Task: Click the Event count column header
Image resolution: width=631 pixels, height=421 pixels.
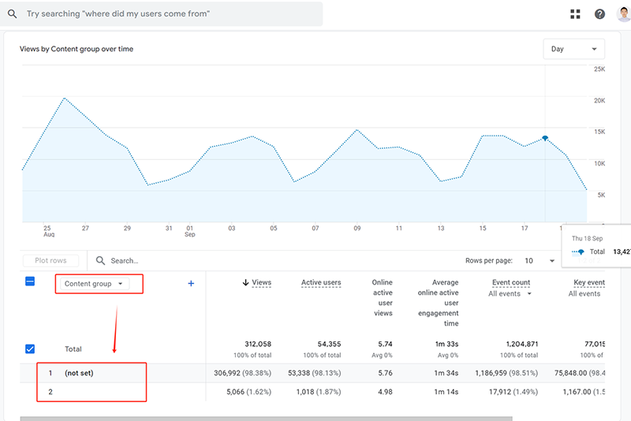Action: [511, 283]
